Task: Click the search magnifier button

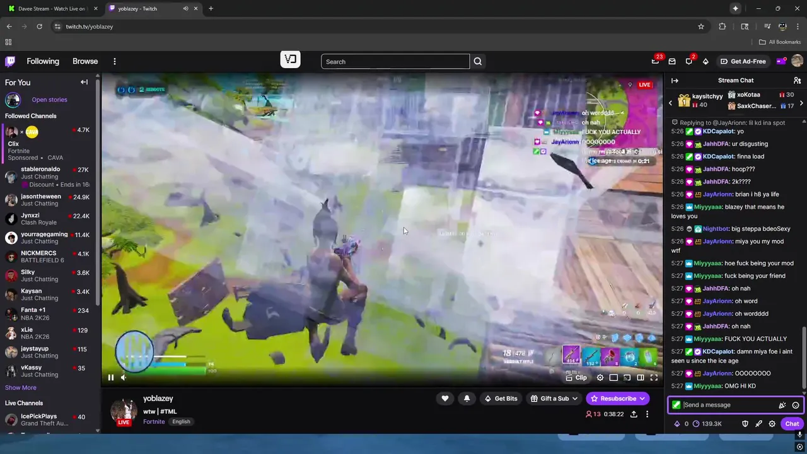Action: [477, 61]
